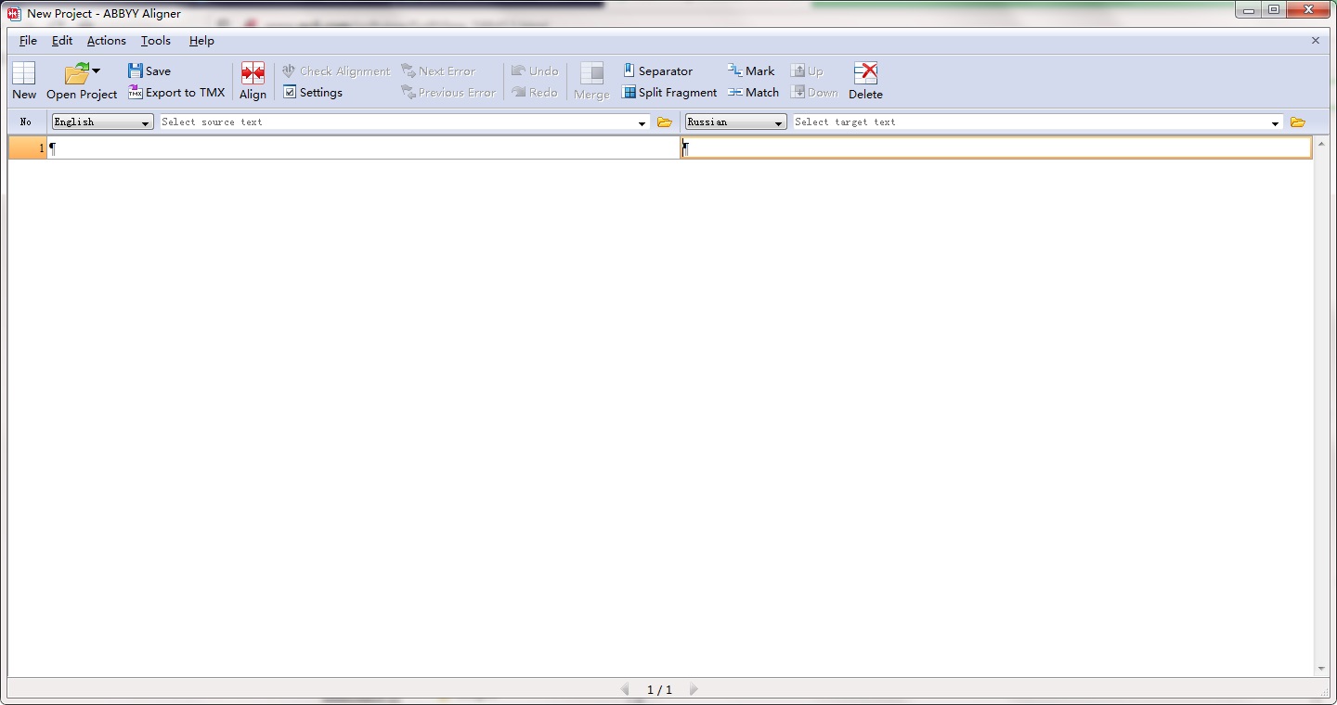The height and width of the screenshot is (705, 1337).
Task: Insert a Separator
Action: (657, 70)
